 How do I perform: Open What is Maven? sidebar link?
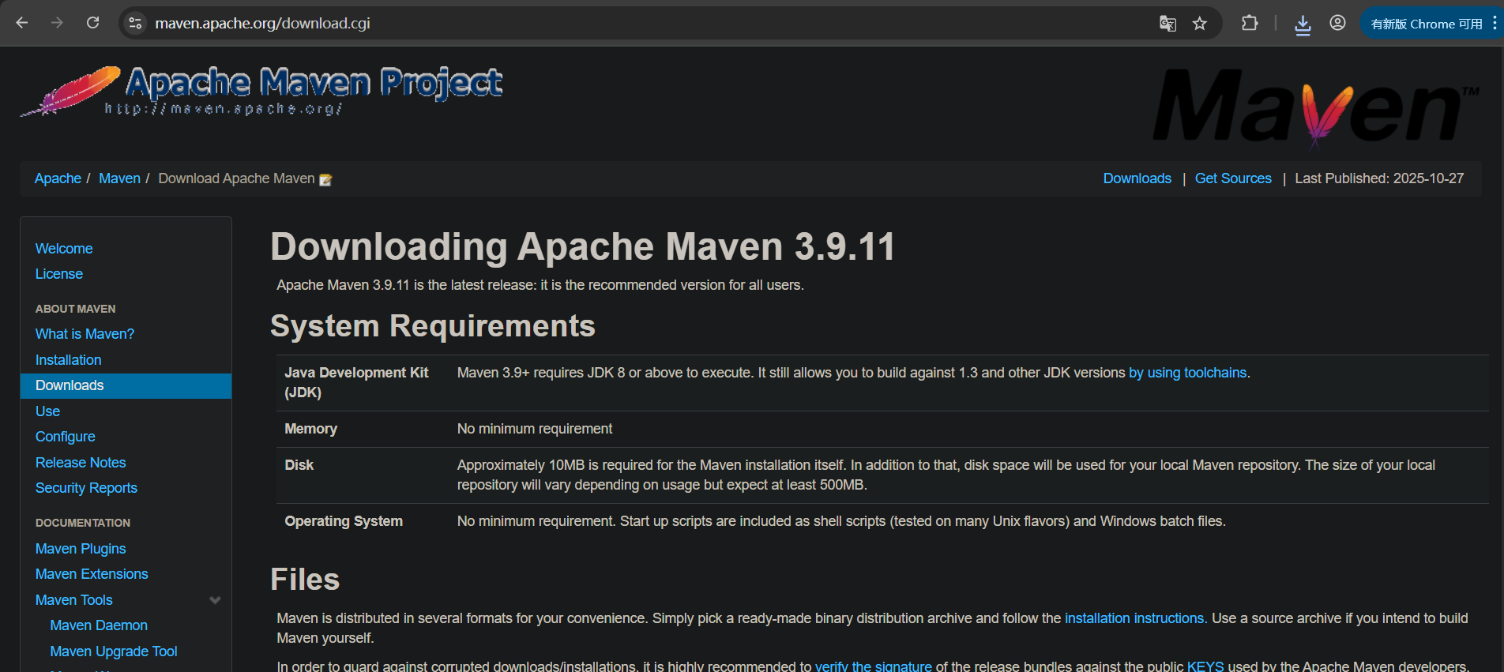85,334
